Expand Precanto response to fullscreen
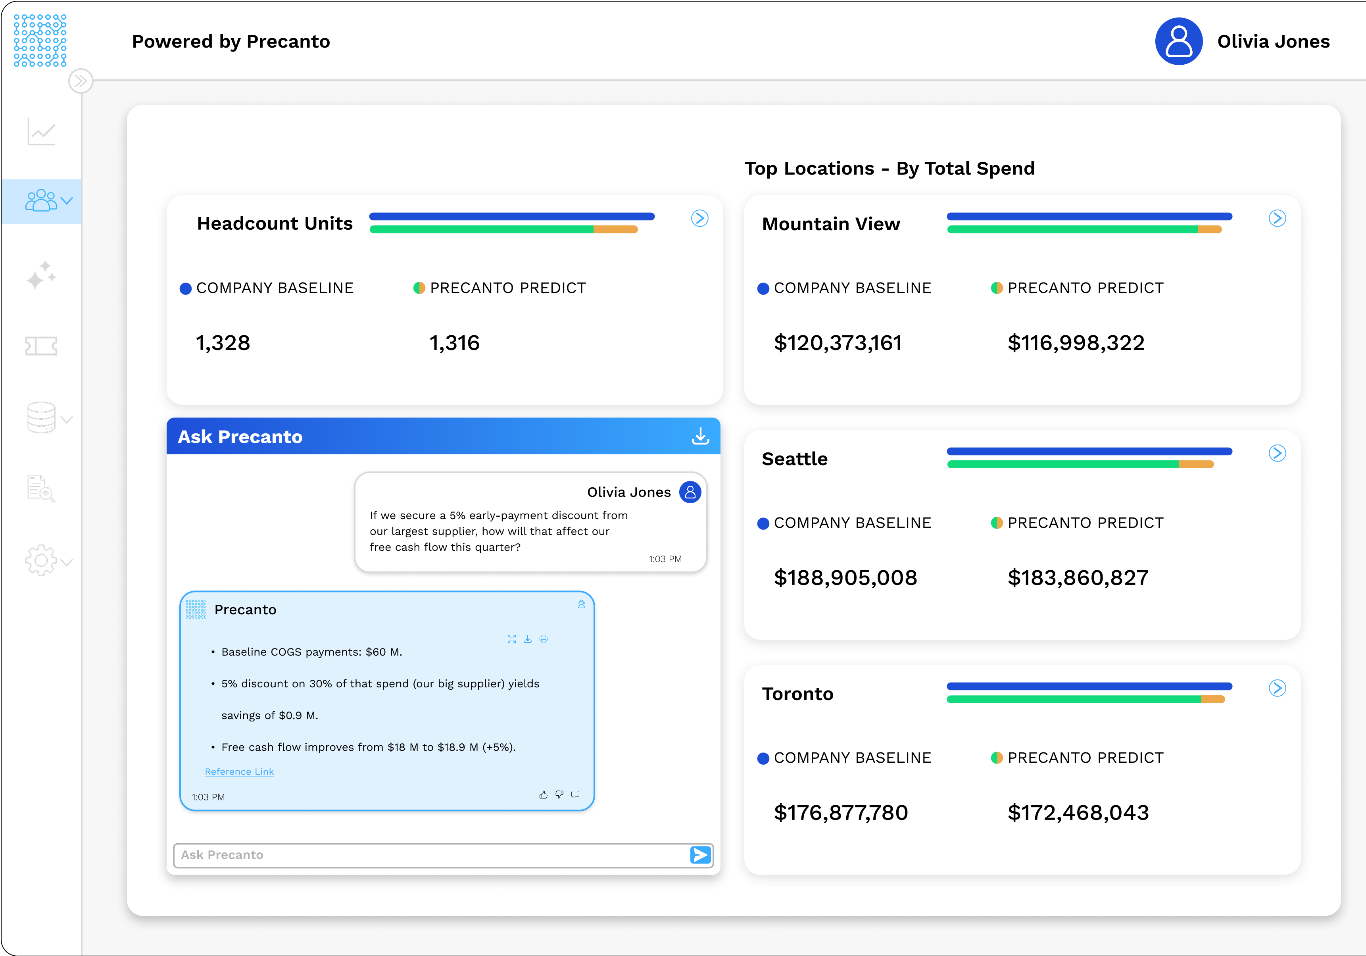This screenshot has width=1366, height=956. click(512, 639)
